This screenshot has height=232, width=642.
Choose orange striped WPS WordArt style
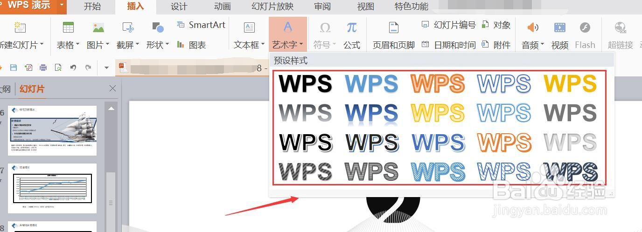[438, 84]
